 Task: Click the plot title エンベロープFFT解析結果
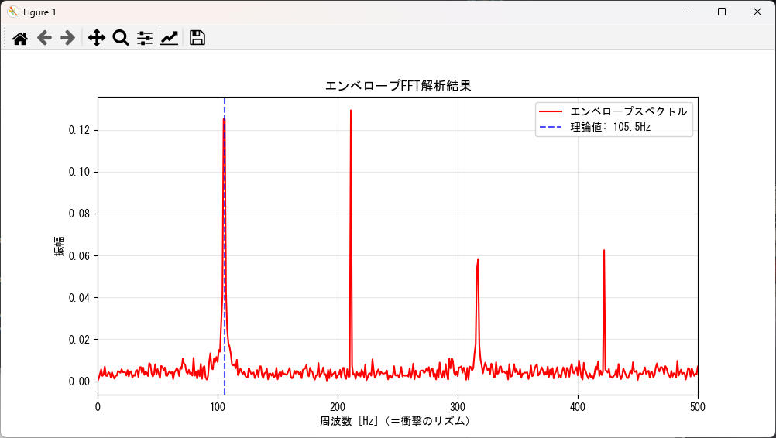(x=397, y=86)
